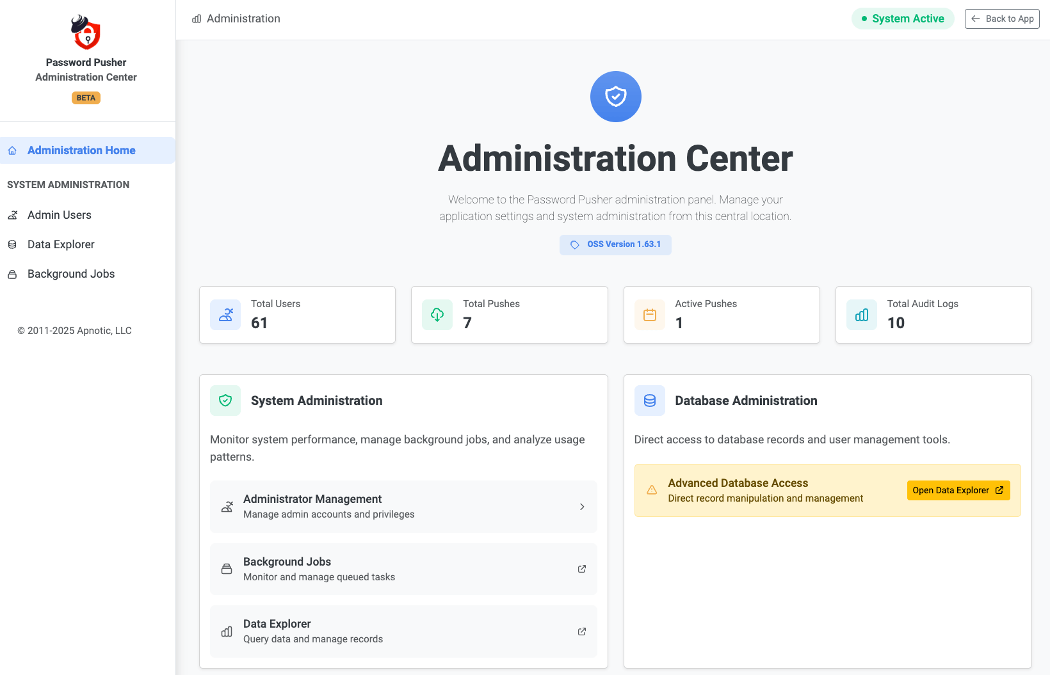Click the OSS Version 1.63.1 badge

615,244
